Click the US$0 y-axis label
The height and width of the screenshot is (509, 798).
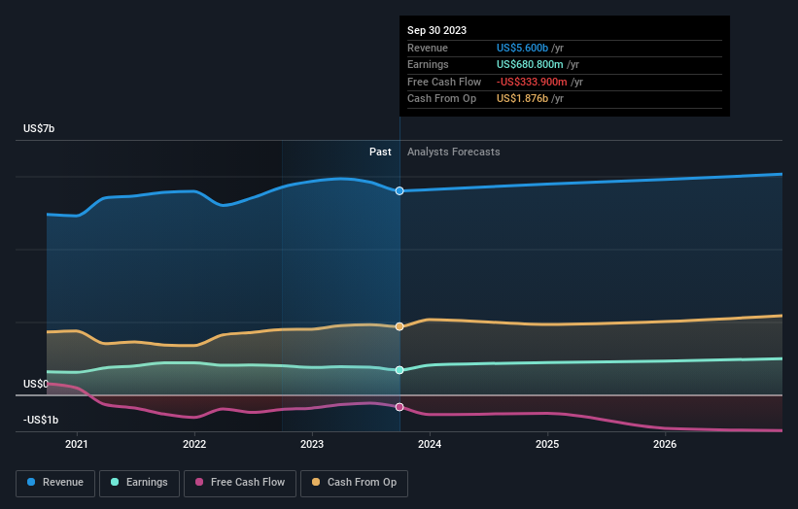(x=36, y=384)
